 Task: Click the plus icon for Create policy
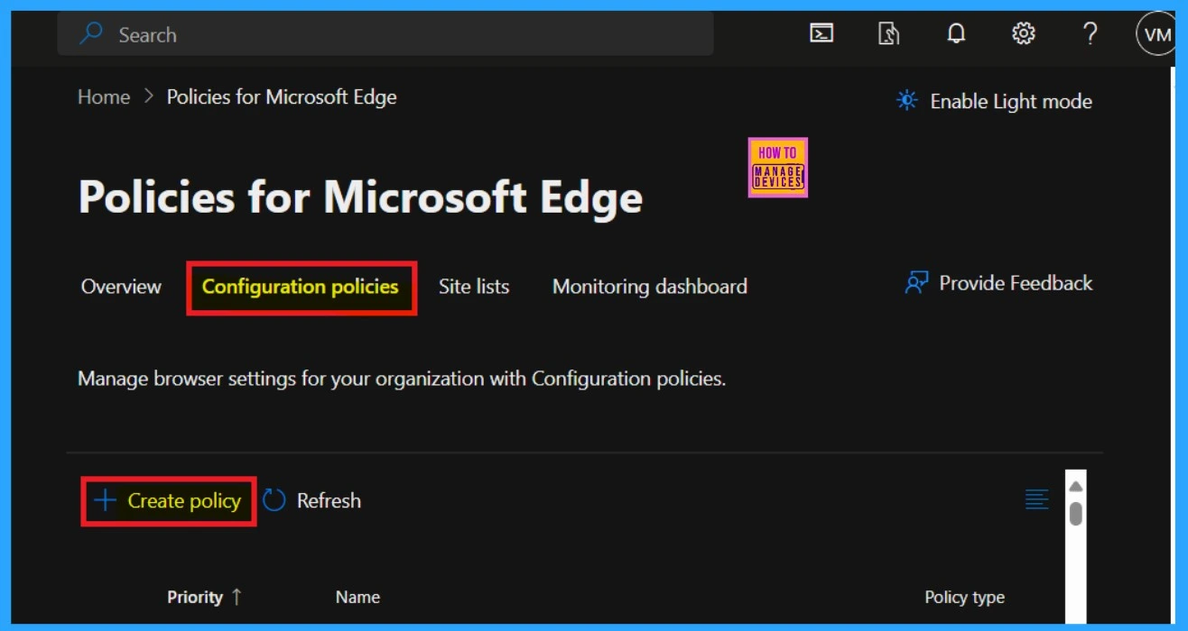pyautogui.click(x=106, y=500)
